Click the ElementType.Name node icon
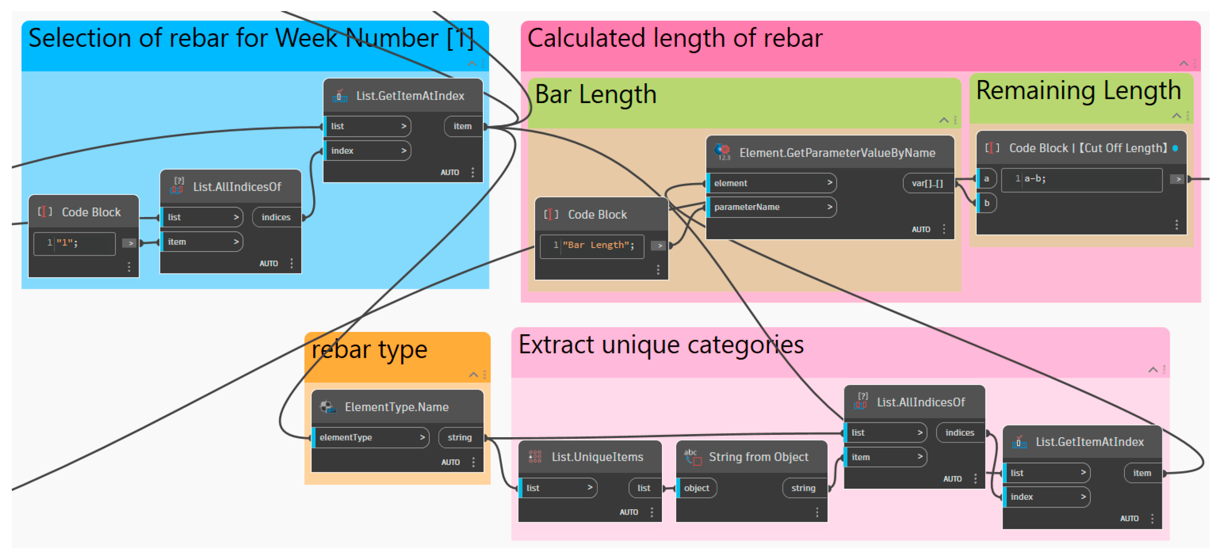This screenshot has width=1218, height=557. [328, 407]
